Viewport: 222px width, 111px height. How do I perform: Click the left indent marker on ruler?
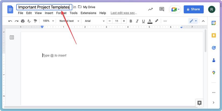(x=42, y=27)
